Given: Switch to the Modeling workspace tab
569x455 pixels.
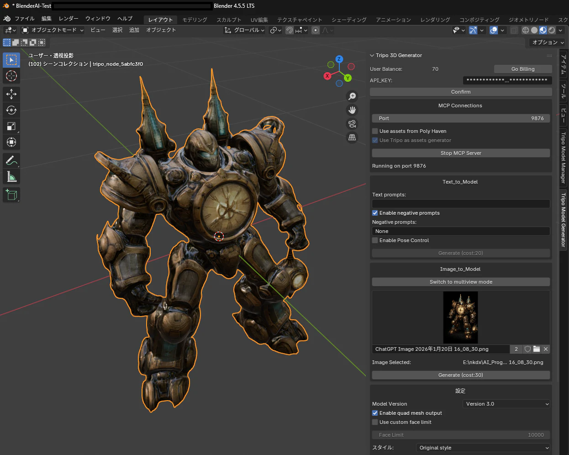Looking at the screenshot, I should click(x=195, y=20).
